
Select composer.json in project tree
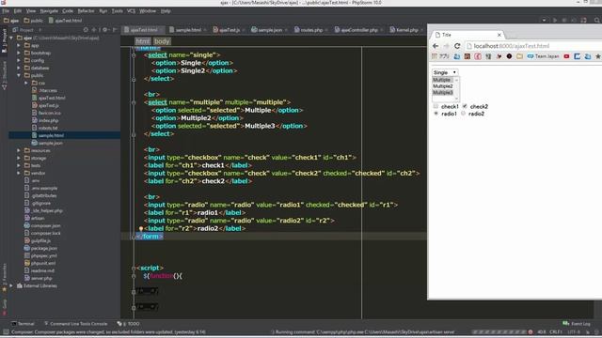click(x=46, y=225)
